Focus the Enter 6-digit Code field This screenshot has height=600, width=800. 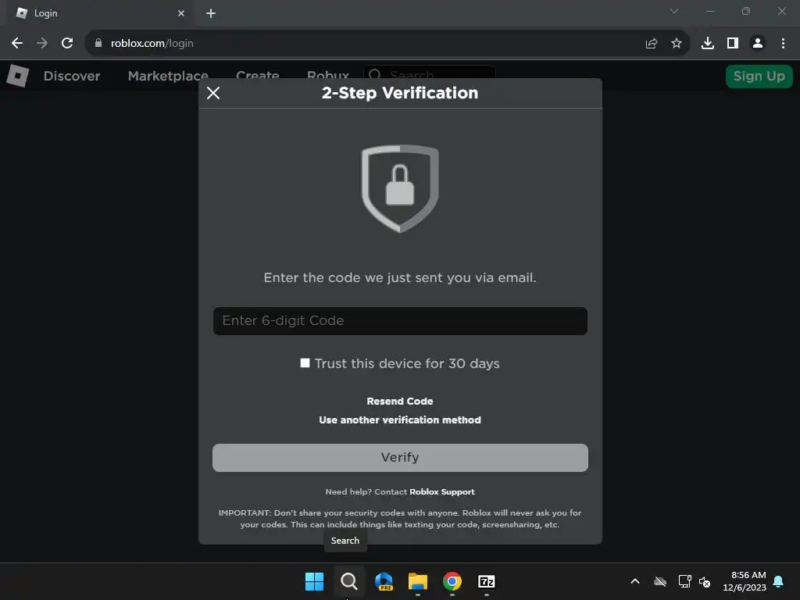coord(400,321)
